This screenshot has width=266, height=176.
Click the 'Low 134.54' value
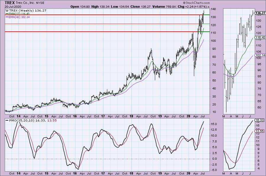[x=120, y=7]
